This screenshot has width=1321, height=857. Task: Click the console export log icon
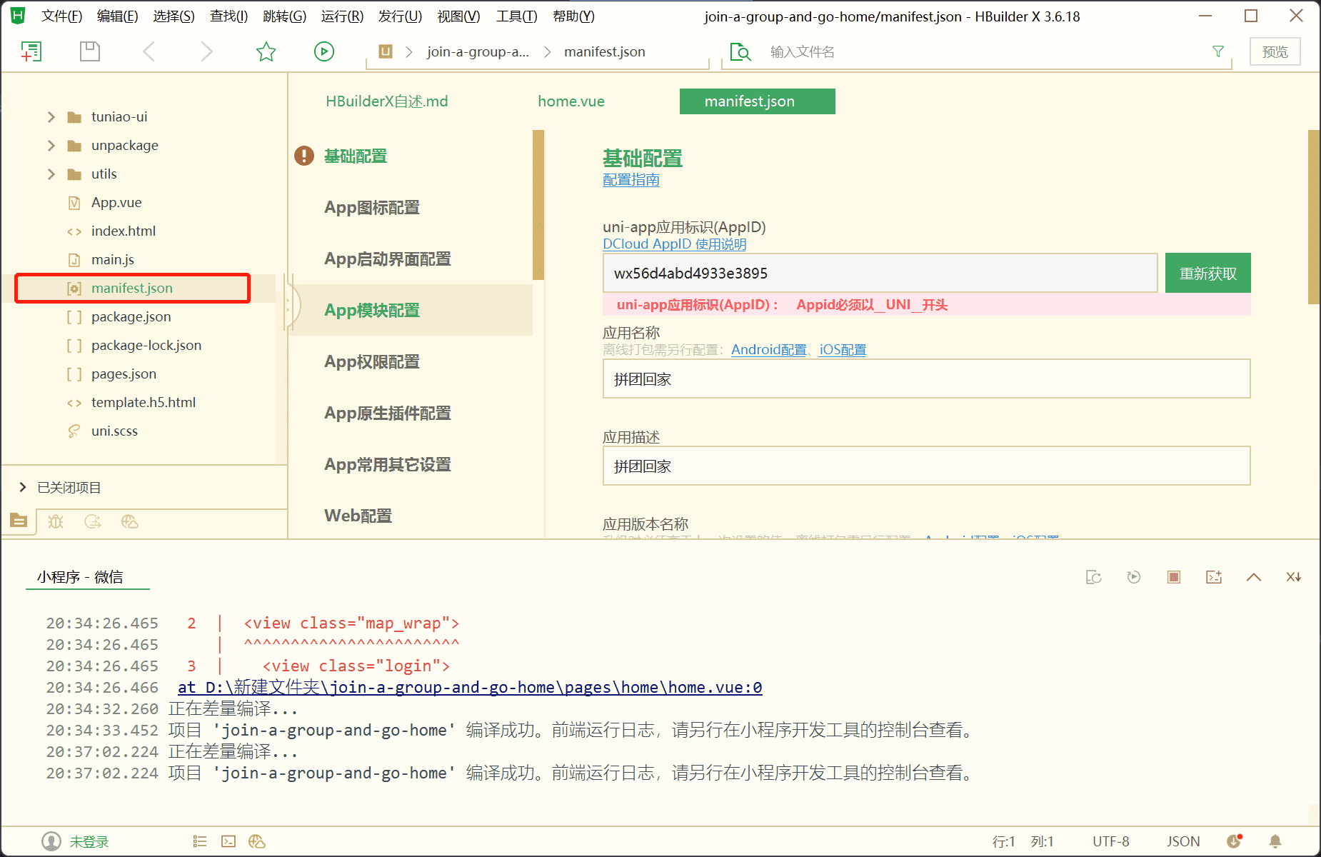pyautogui.click(x=1214, y=577)
